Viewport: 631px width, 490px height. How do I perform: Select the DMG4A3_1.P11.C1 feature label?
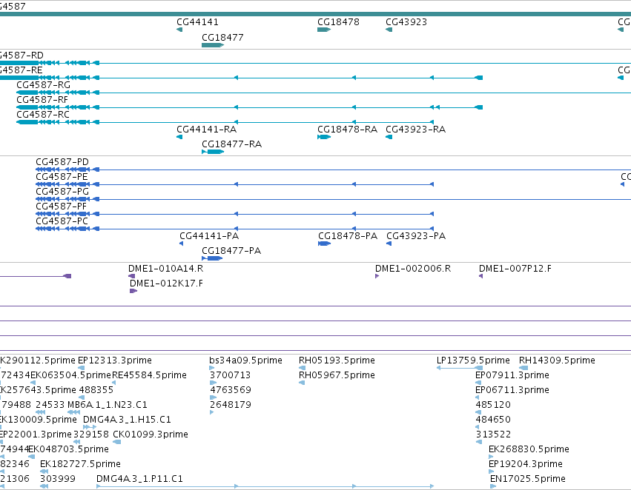(139, 479)
